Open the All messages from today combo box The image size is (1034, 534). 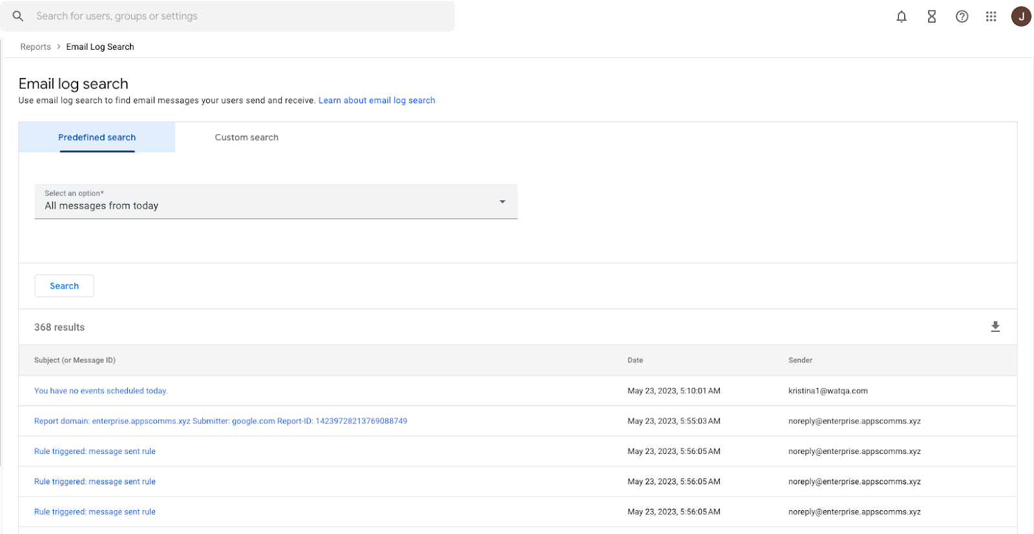click(x=276, y=201)
